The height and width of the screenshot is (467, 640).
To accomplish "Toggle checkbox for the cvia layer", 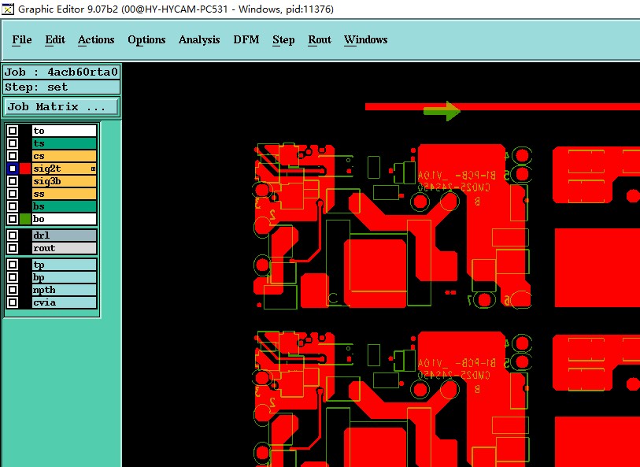I will tap(13, 303).
